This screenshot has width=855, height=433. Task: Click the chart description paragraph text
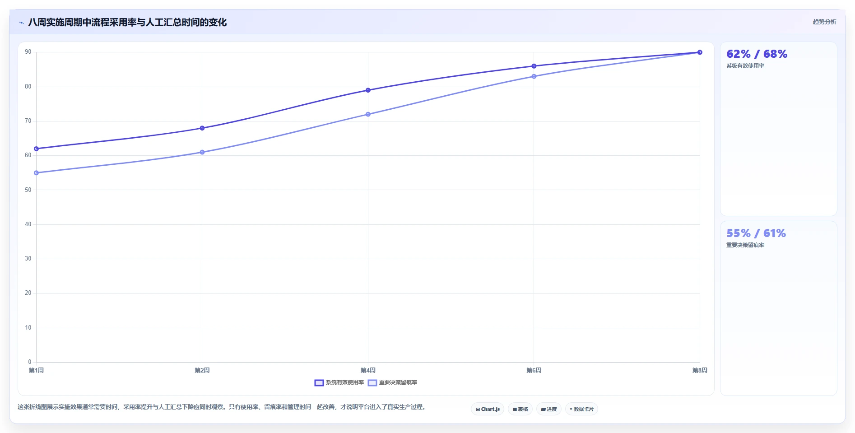[222, 407]
